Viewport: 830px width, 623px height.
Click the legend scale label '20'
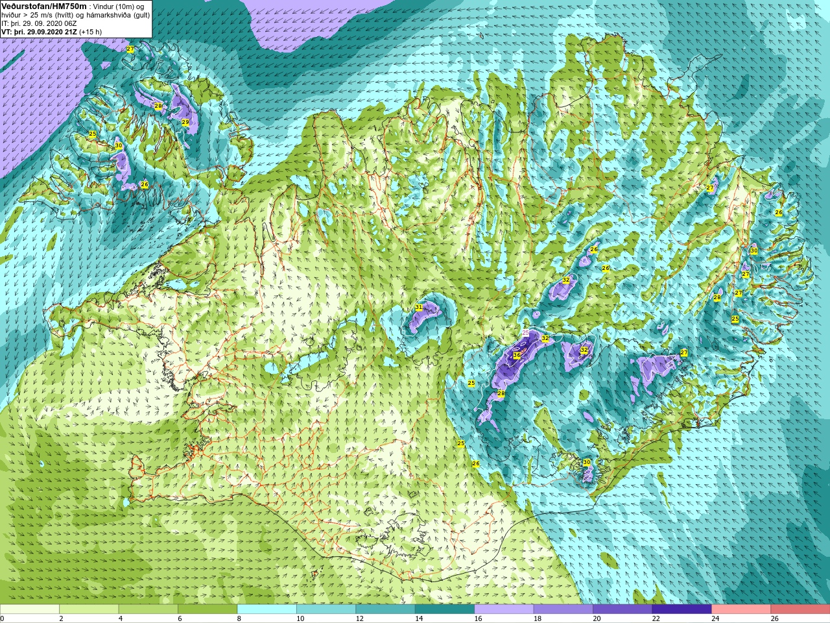click(x=597, y=618)
